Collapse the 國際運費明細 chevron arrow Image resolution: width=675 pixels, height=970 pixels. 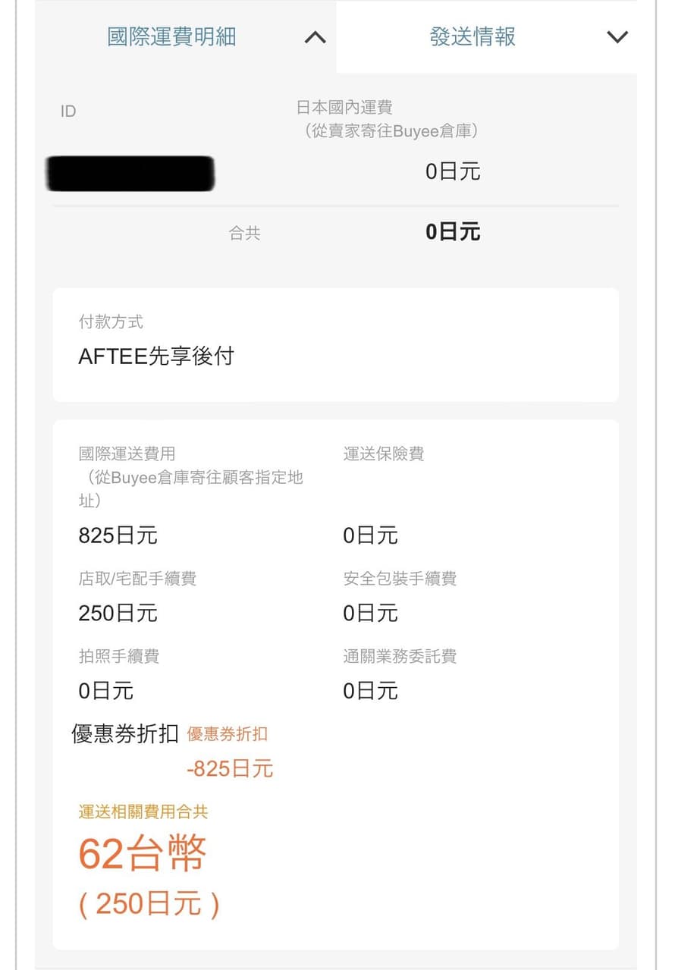pos(315,37)
